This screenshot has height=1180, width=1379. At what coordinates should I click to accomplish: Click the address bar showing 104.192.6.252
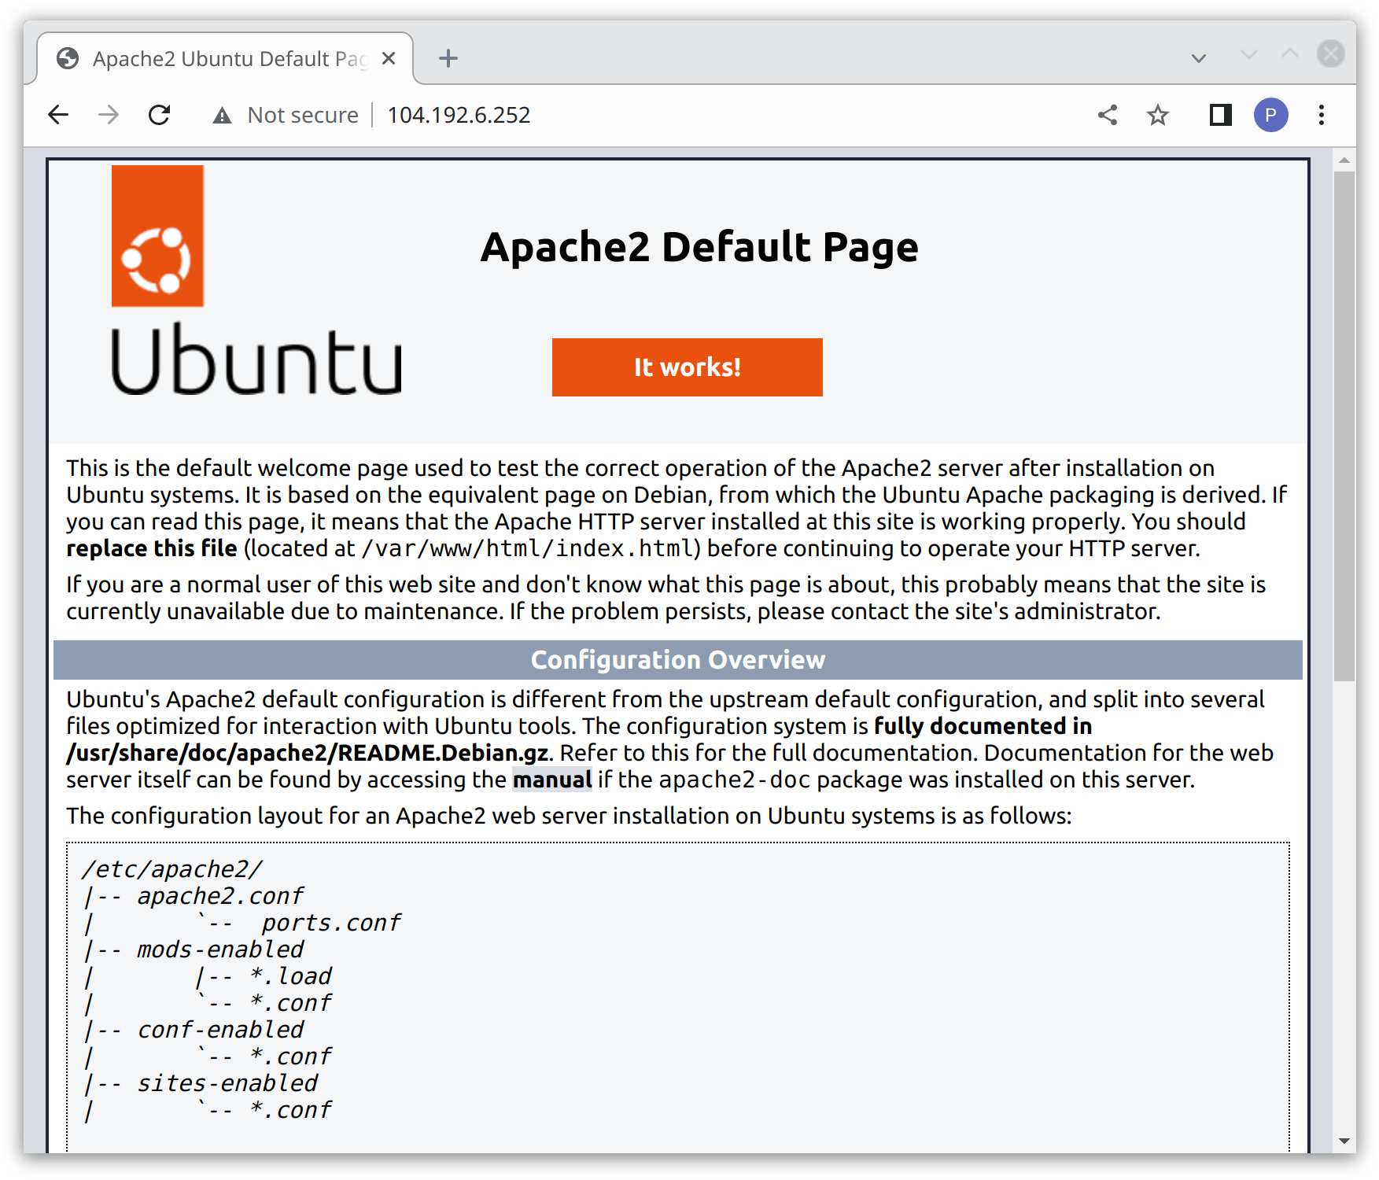[459, 115]
